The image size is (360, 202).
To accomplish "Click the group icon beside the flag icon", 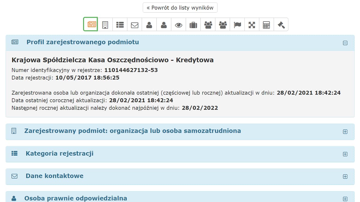I will (x=223, y=25).
